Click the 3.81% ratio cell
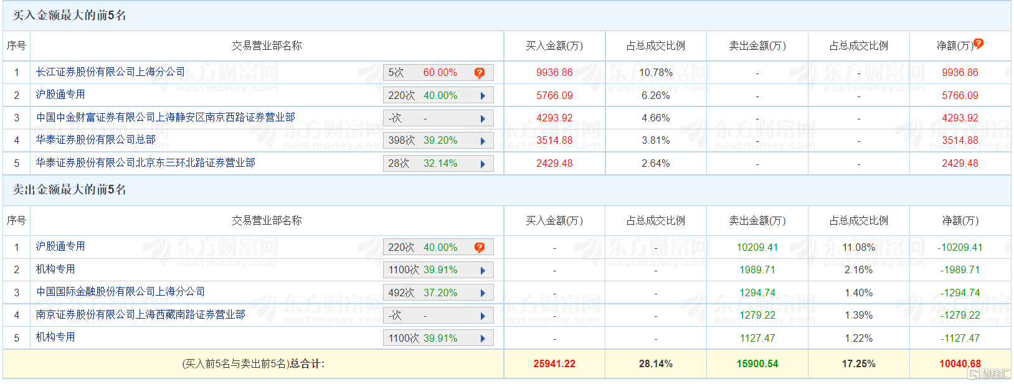 coord(656,141)
